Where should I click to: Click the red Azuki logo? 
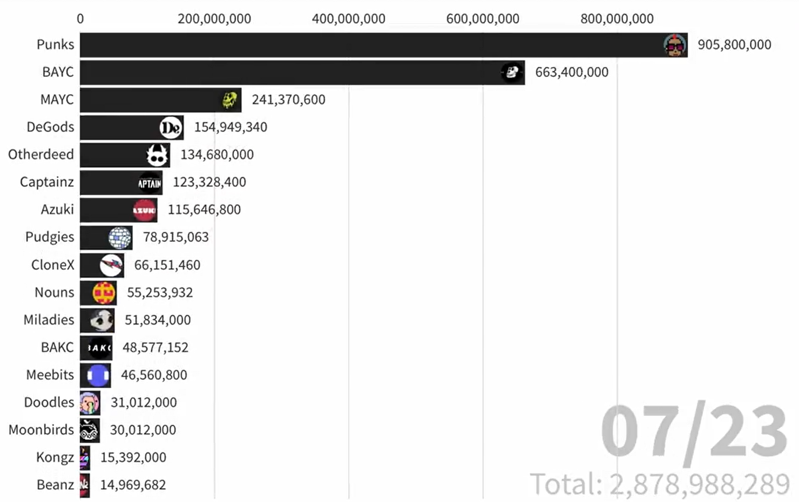pos(145,210)
